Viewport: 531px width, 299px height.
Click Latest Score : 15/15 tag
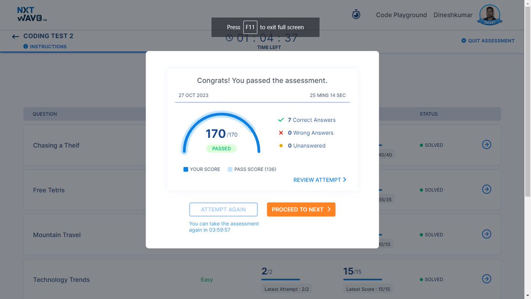coord(368,289)
